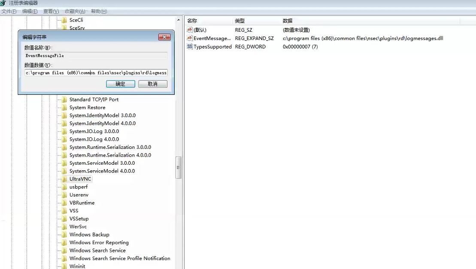The height and width of the screenshot is (269, 476).
Task: Select the Windows Backup folder icon
Action: (x=64, y=234)
